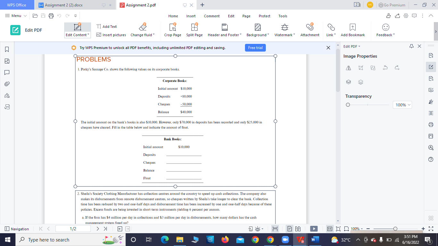Start slideshow playback from the status bar
The height and width of the screenshot is (246, 438).
coord(314,229)
